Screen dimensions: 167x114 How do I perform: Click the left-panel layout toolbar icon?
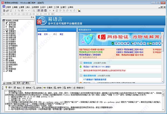coord(39,11)
